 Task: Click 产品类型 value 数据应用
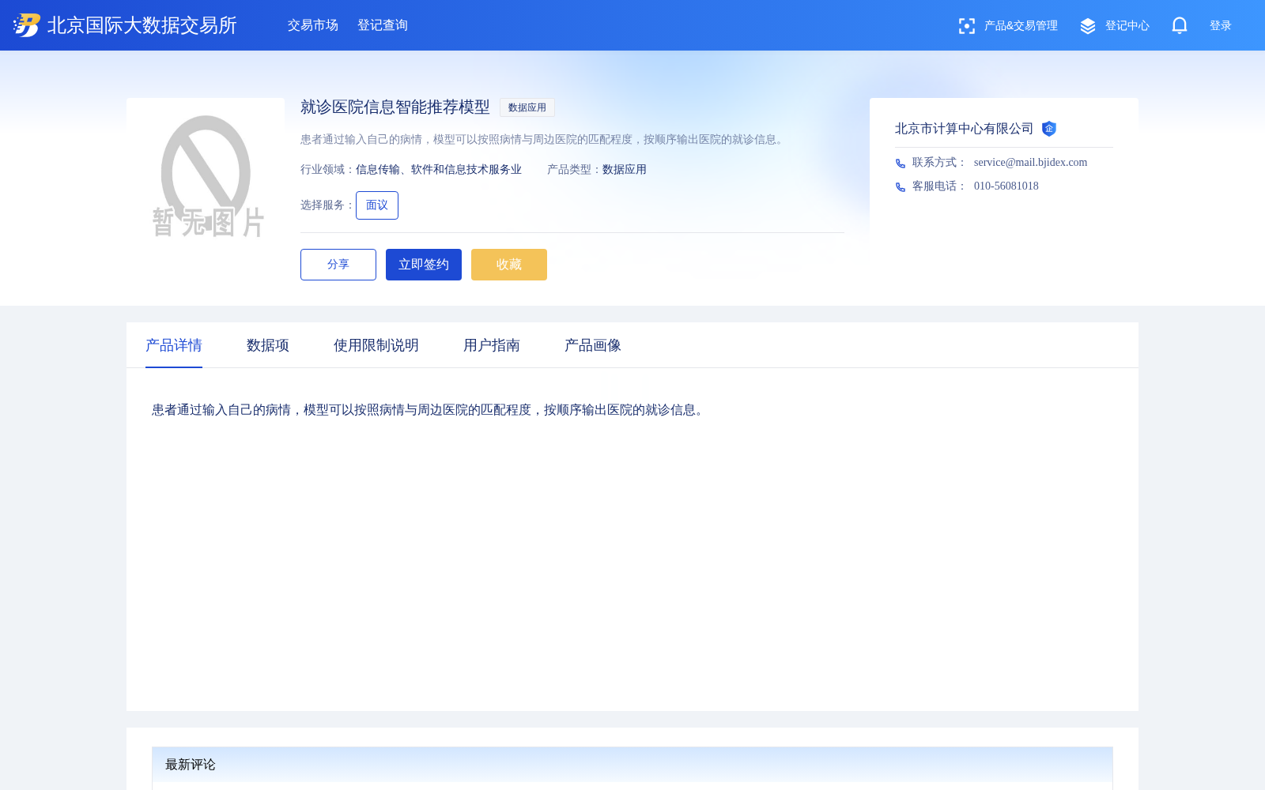tap(625, 170)
